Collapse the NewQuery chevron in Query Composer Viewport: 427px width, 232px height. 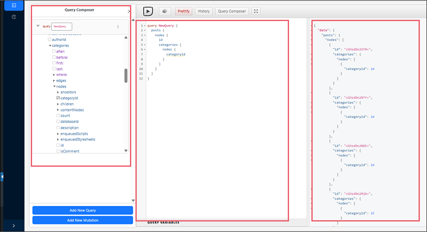pyautogui.click(x=38, y=26)
